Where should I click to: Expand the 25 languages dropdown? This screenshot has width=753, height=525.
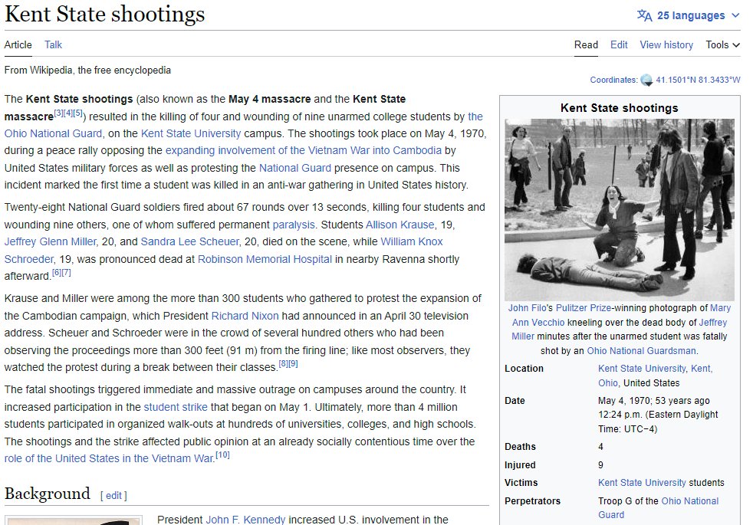689,15
